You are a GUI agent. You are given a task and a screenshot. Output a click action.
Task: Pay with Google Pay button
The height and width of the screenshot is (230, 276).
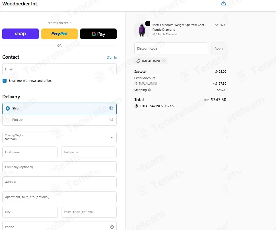click(x=98, y=34)
